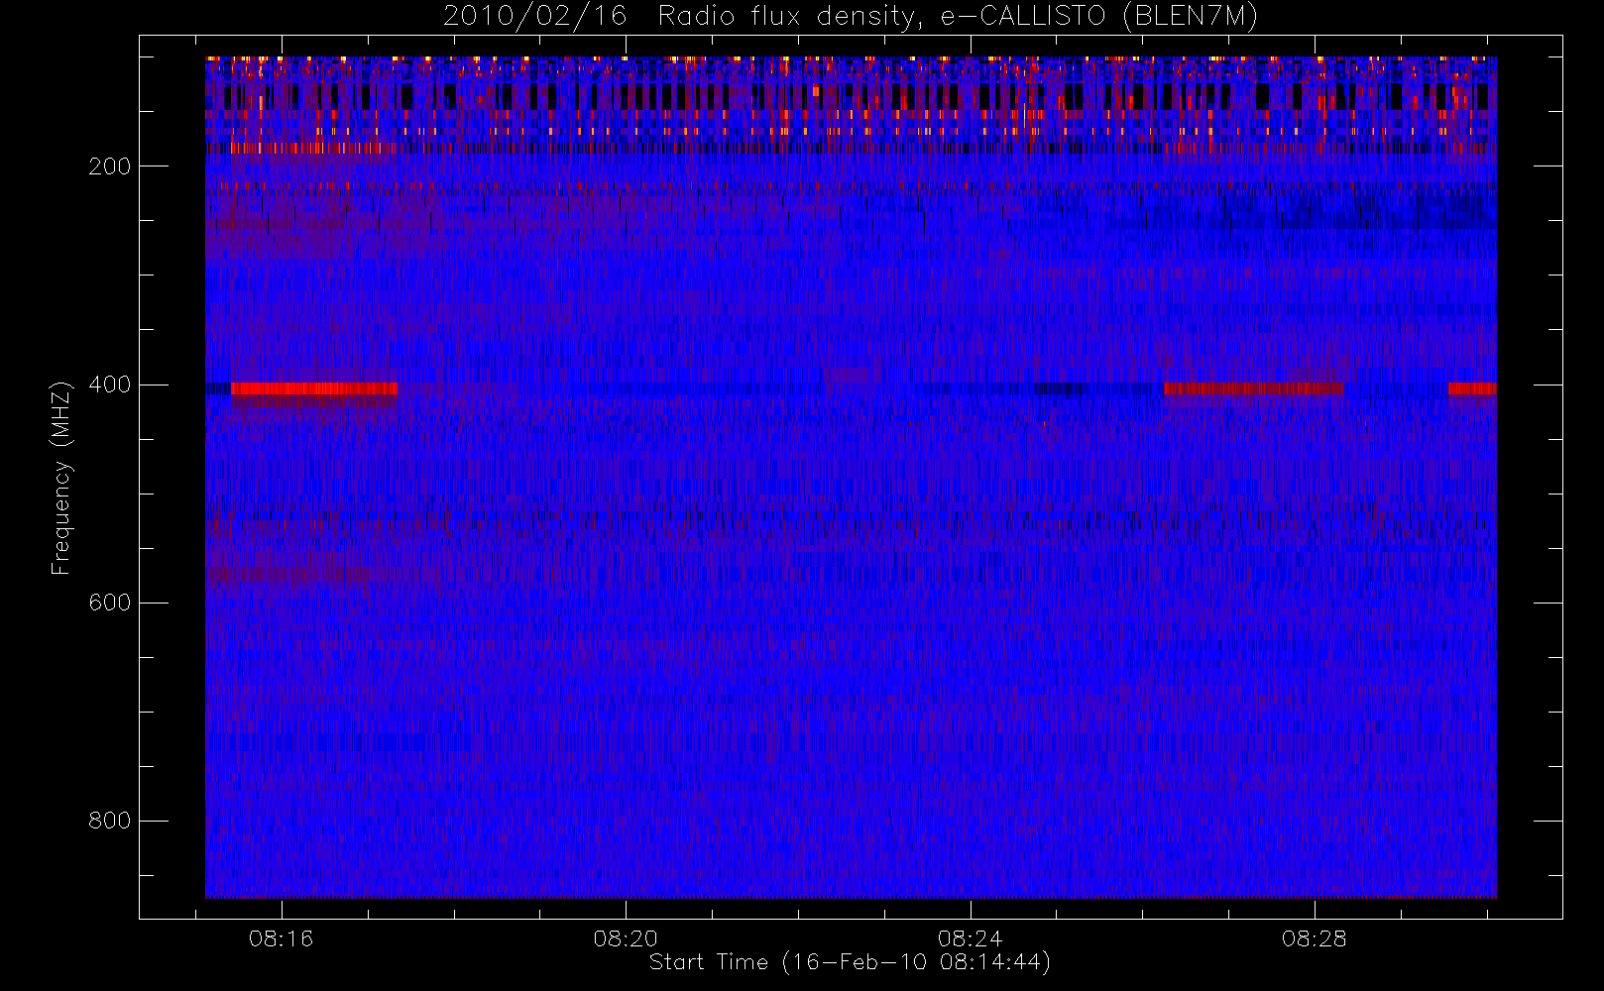
Task: Click the 800 frequency tick label
Action: 110,821
